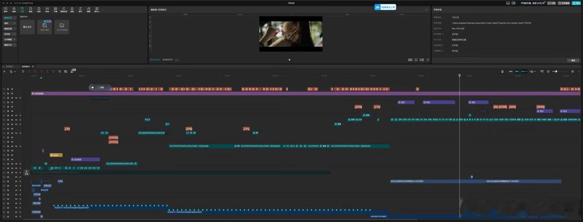Open the Transitions library tab

click(47, 9)
